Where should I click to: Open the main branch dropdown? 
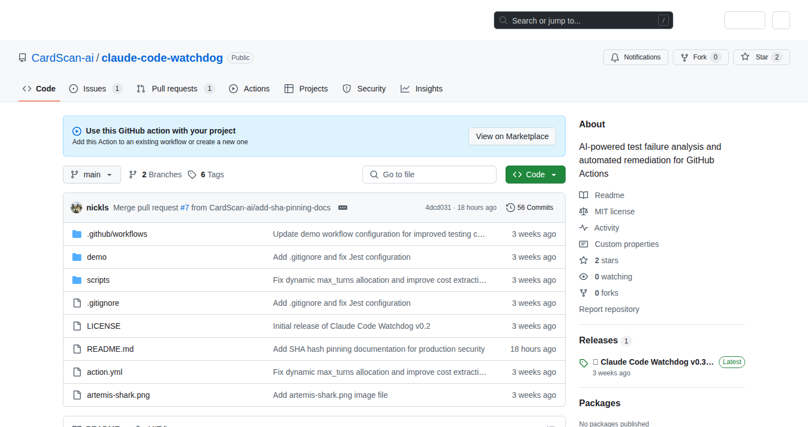point(91,175)
